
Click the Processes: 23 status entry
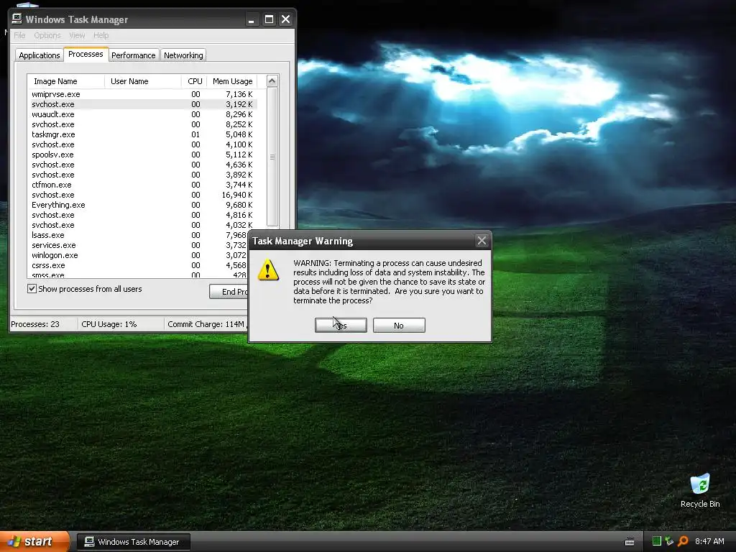click(35, 324)
